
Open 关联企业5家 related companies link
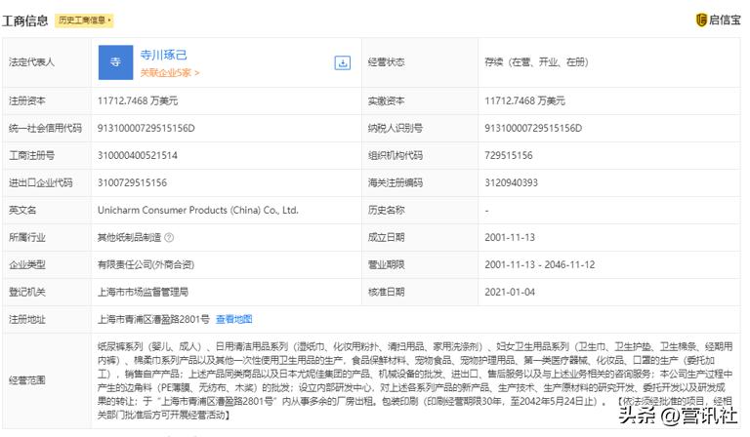click(170, 72)
